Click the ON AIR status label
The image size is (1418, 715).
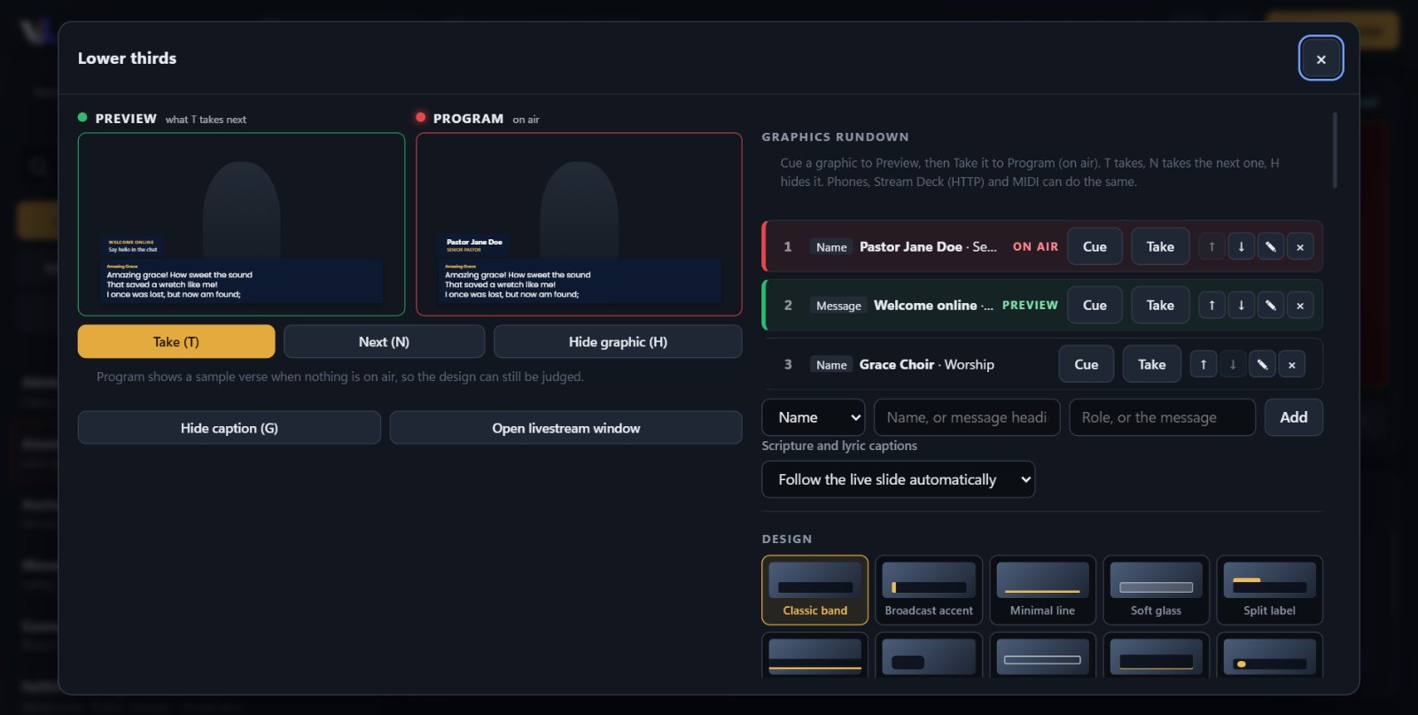[x=1035, y=247]
